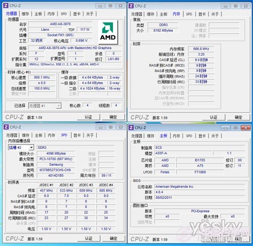Click the PCI-Express graphics interface value

200,211
